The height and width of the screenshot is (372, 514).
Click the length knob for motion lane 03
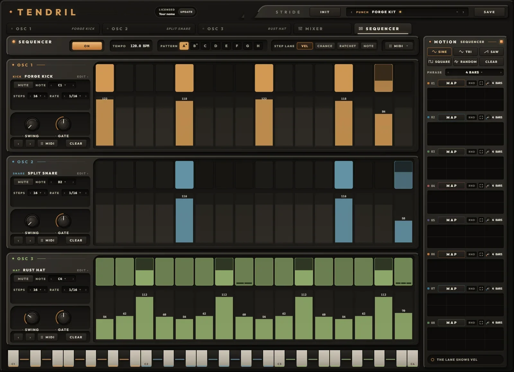488,152
